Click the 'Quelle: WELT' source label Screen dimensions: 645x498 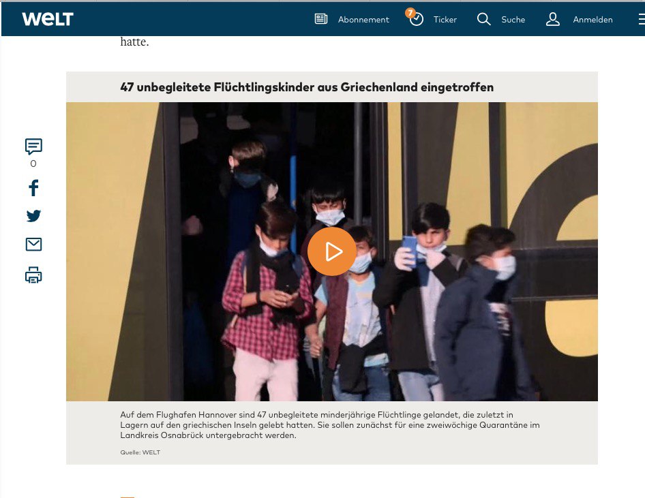[140, 452]
